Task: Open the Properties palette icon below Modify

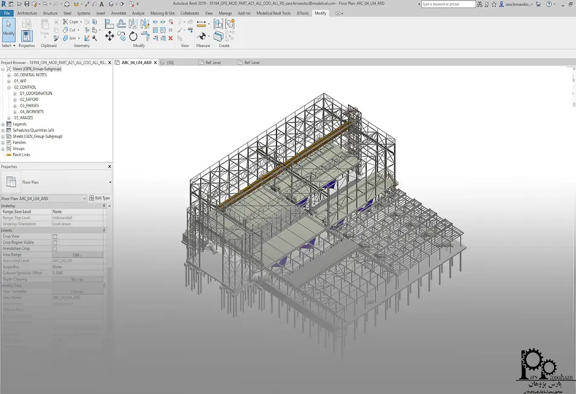Action: pos(26,36)
